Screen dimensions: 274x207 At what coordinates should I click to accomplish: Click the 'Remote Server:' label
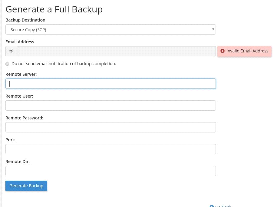coord(21,74)
